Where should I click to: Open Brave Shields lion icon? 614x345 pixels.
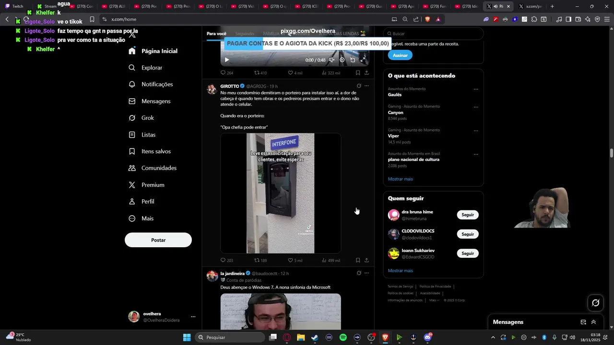[x=427, y=19]
